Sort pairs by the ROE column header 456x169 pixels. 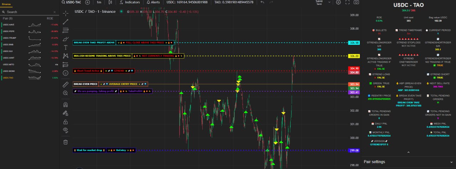click(x=50, y=18)
